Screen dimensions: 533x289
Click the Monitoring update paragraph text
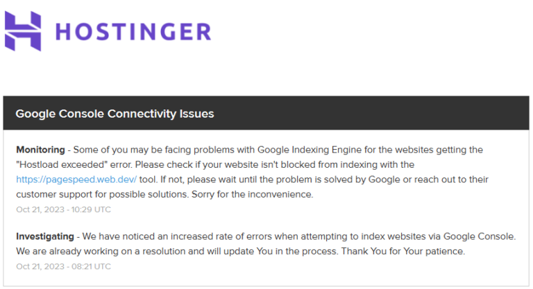[x=252, y=172]
